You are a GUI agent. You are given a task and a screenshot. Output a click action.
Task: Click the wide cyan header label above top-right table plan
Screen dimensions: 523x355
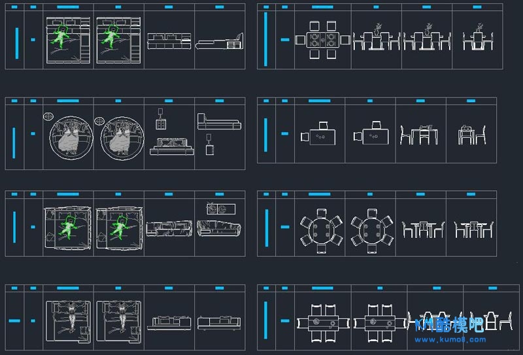[322, 7]
